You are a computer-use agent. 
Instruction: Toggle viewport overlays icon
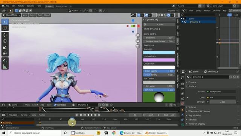(x=146, y=15)
